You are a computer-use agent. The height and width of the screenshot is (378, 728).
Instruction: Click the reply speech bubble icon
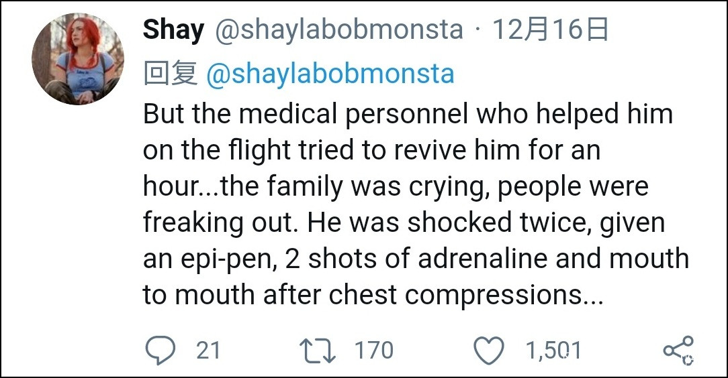161,350
